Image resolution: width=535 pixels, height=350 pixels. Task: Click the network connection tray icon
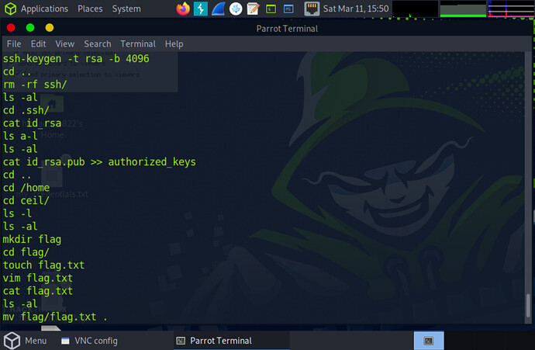point(311,9)
